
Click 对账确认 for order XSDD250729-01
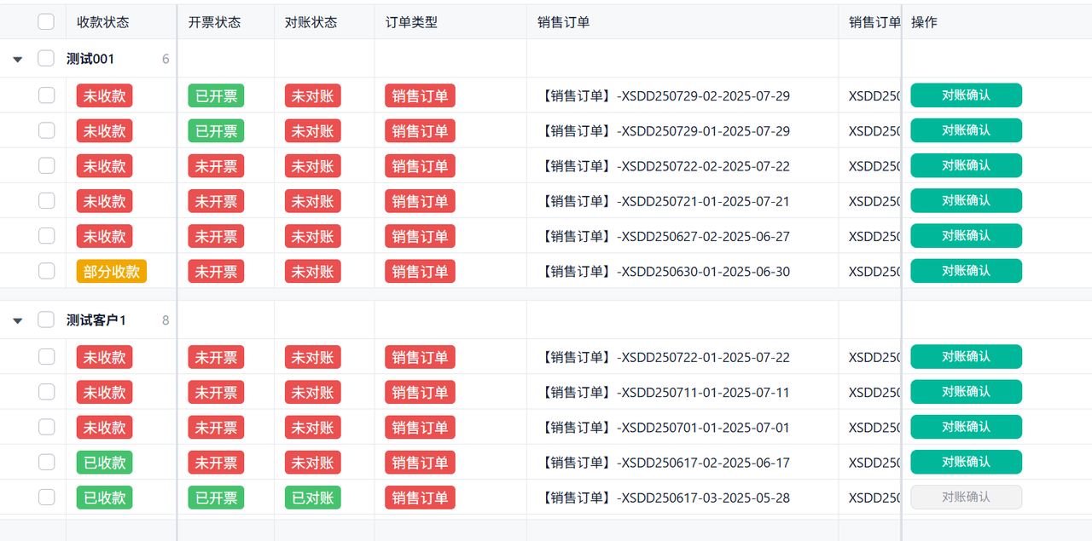pos(966,130)
